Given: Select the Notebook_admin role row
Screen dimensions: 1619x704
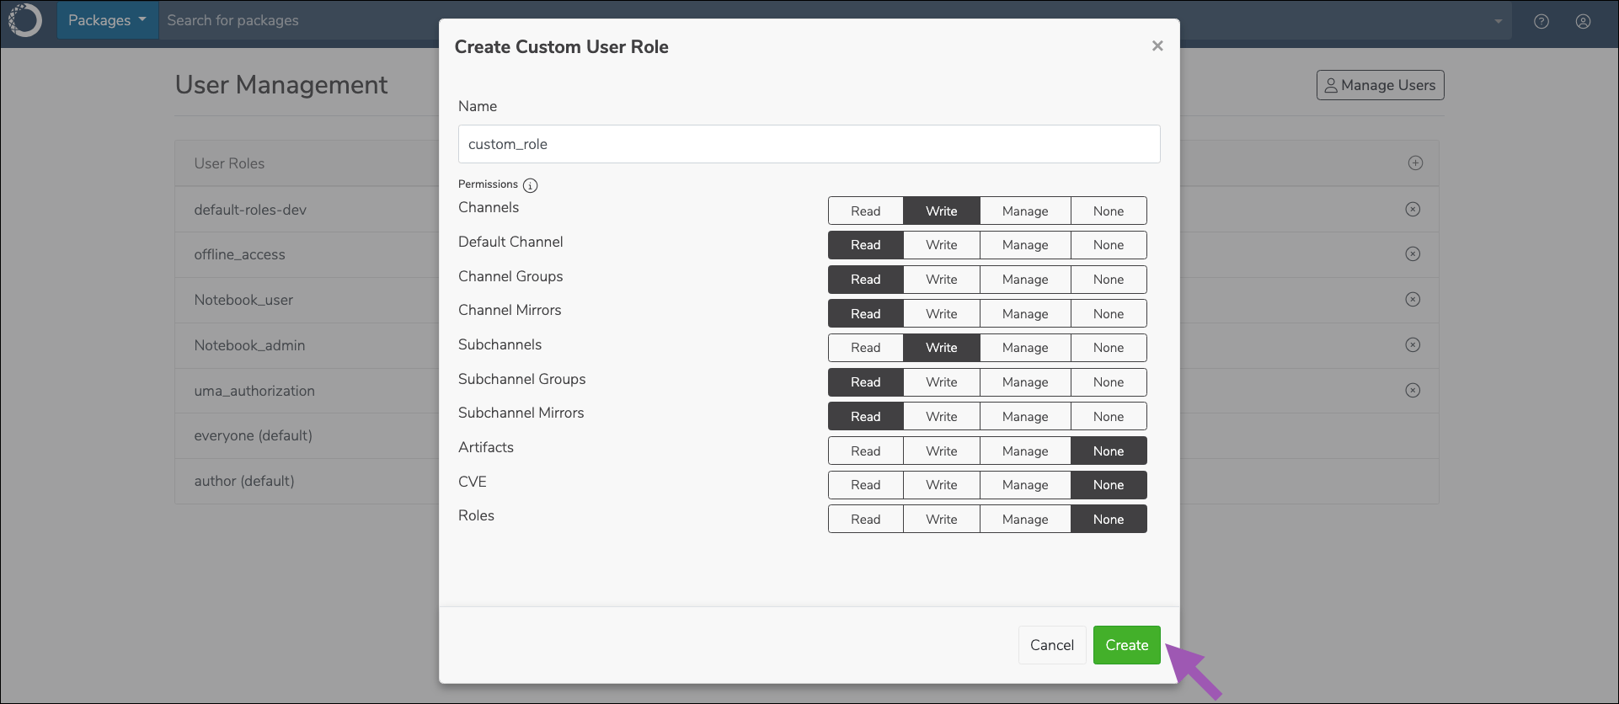Looking at the screenshot, I should [307, 345].
